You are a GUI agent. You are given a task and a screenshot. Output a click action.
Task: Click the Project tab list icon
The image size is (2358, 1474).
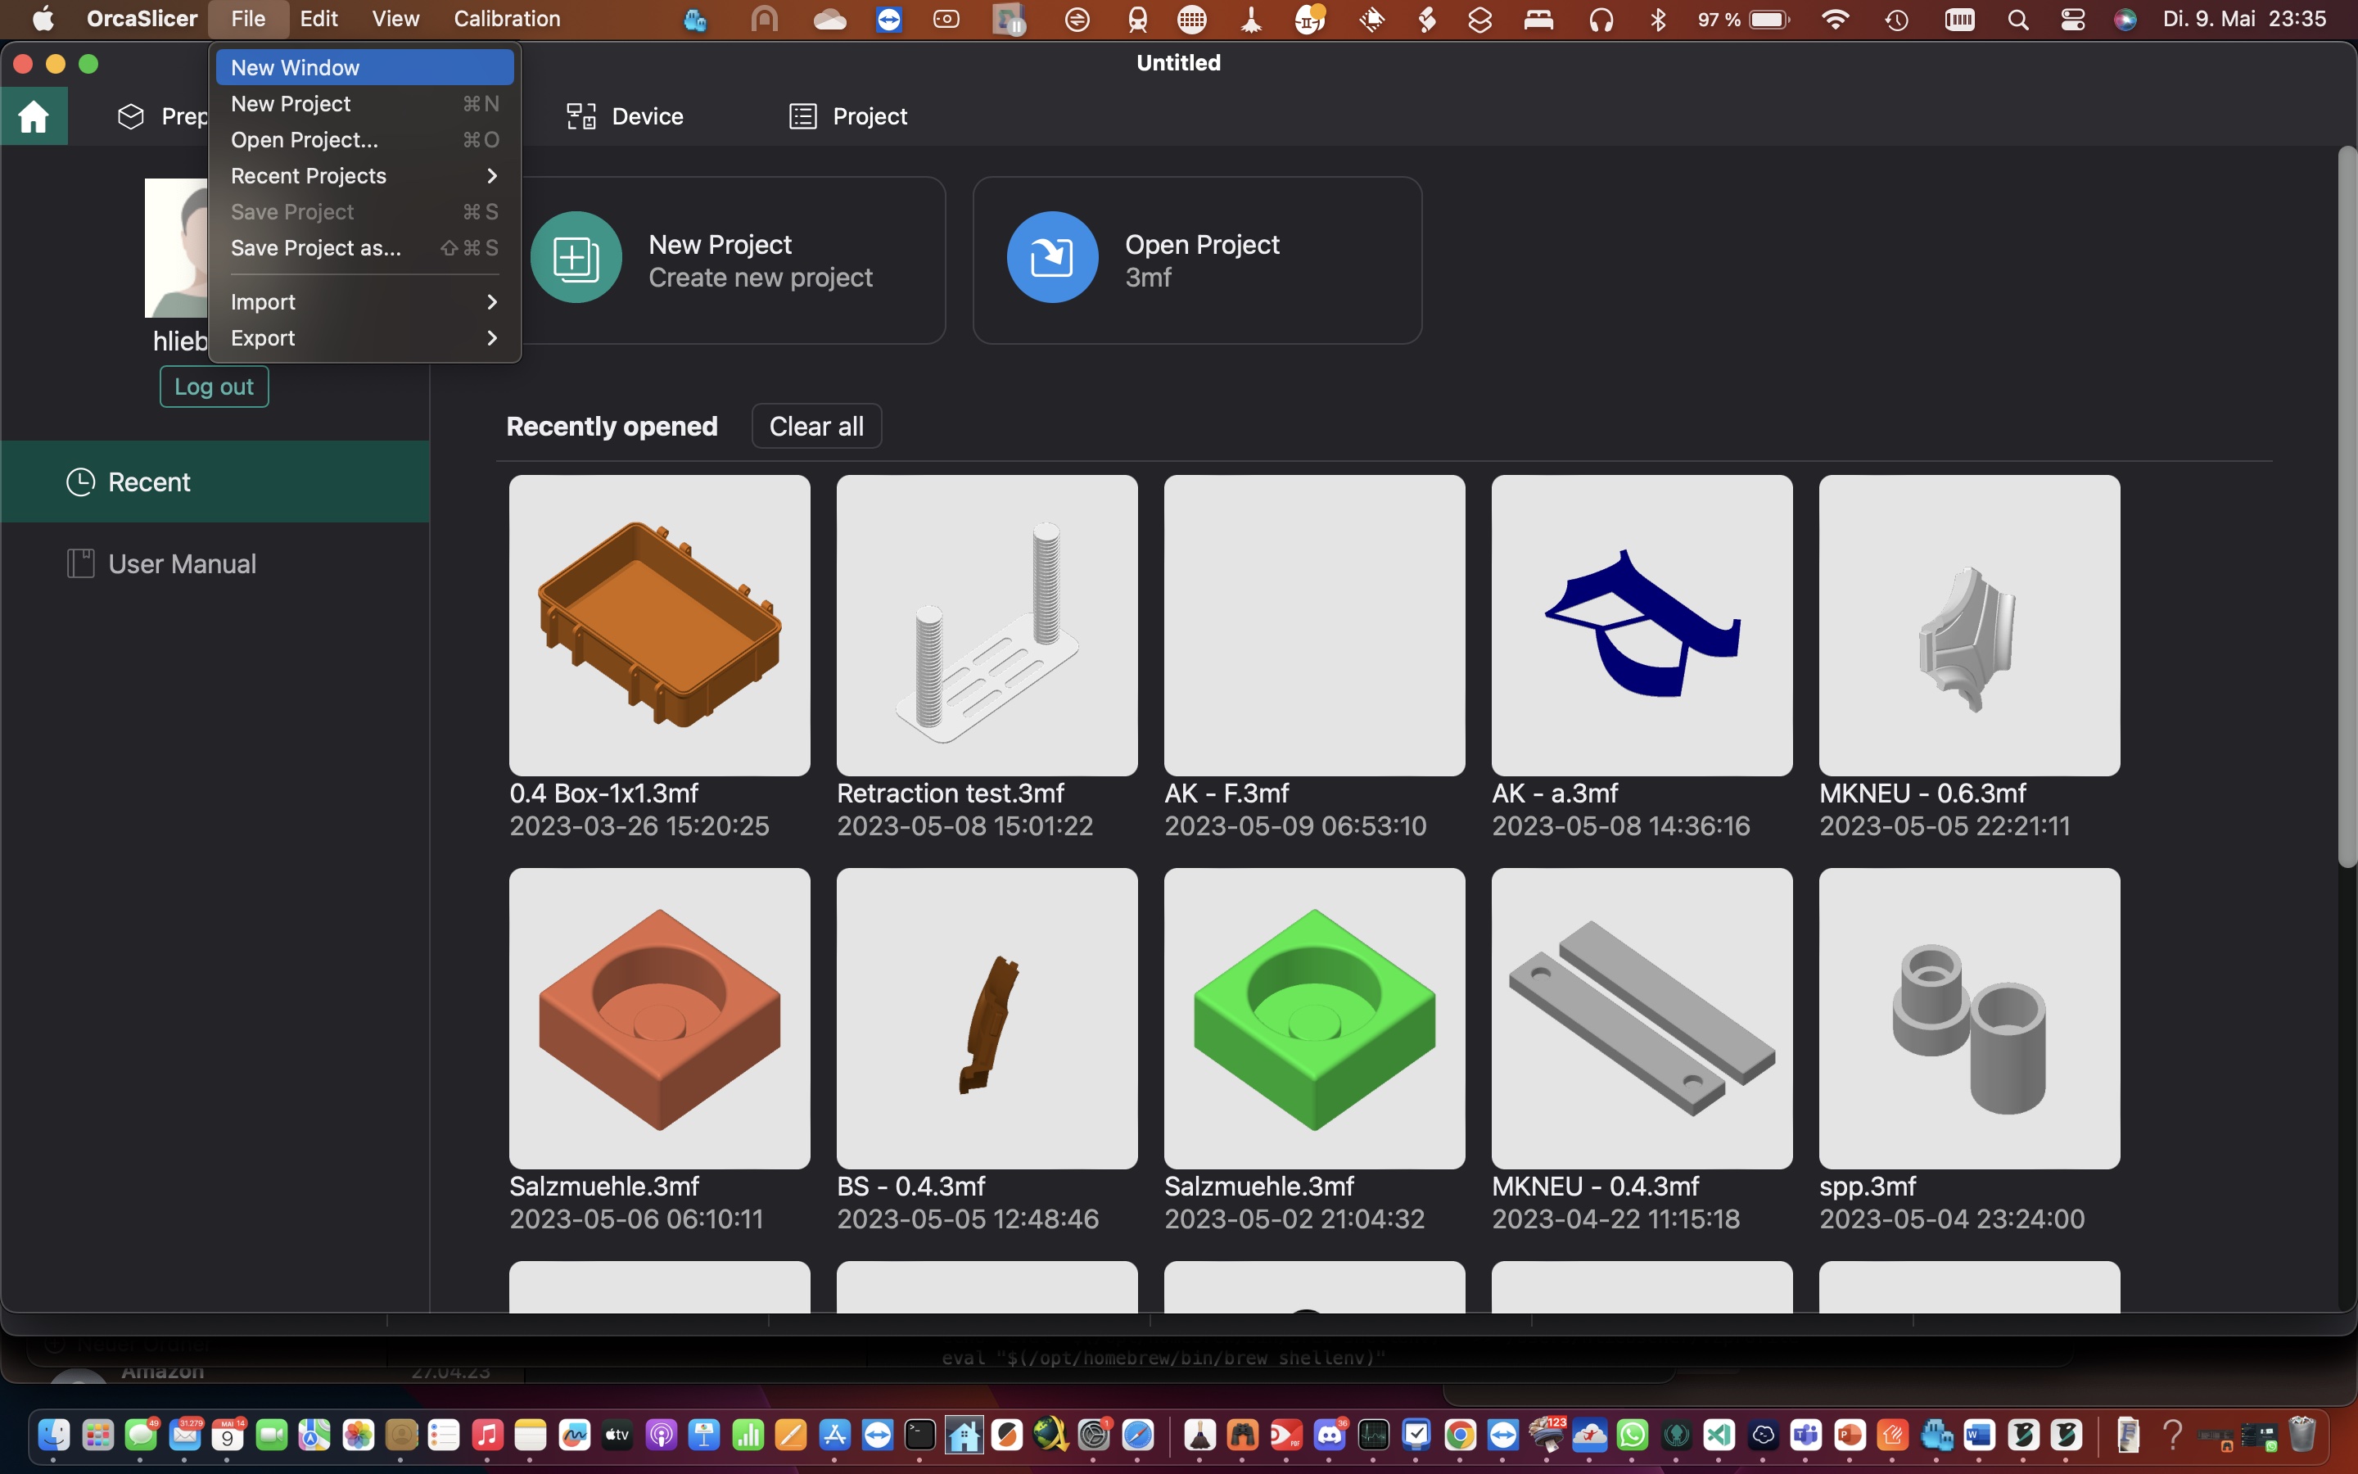pos(802,116)
